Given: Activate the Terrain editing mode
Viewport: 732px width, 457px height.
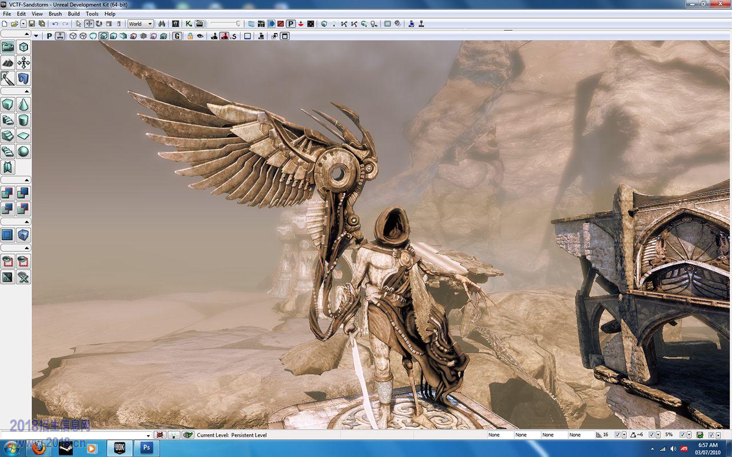Looking at the screenshot, I should click(8, 63).
